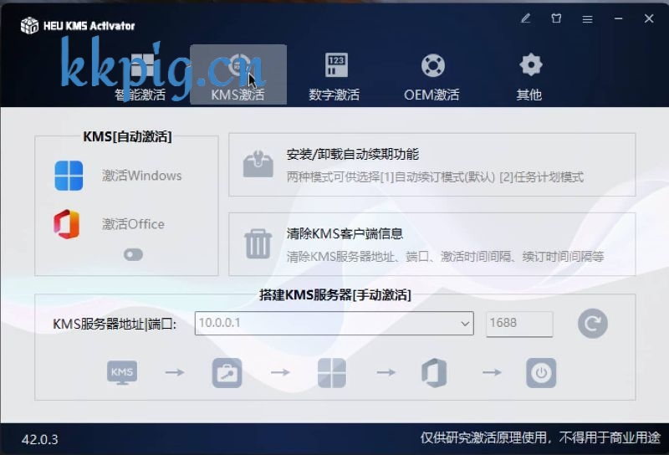
Task: Click the shirt skin icon in title bar
Action: pyautogui.click(x=556, y=18)
